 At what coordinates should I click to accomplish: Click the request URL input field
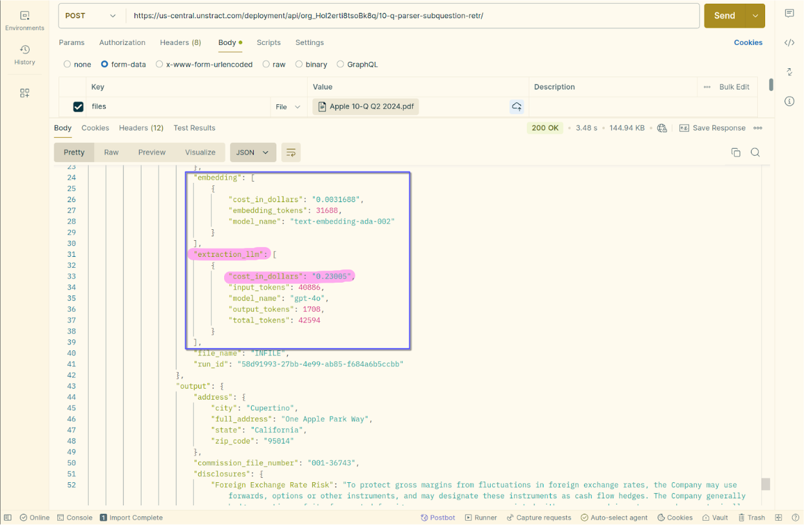[x=412, y=15]
